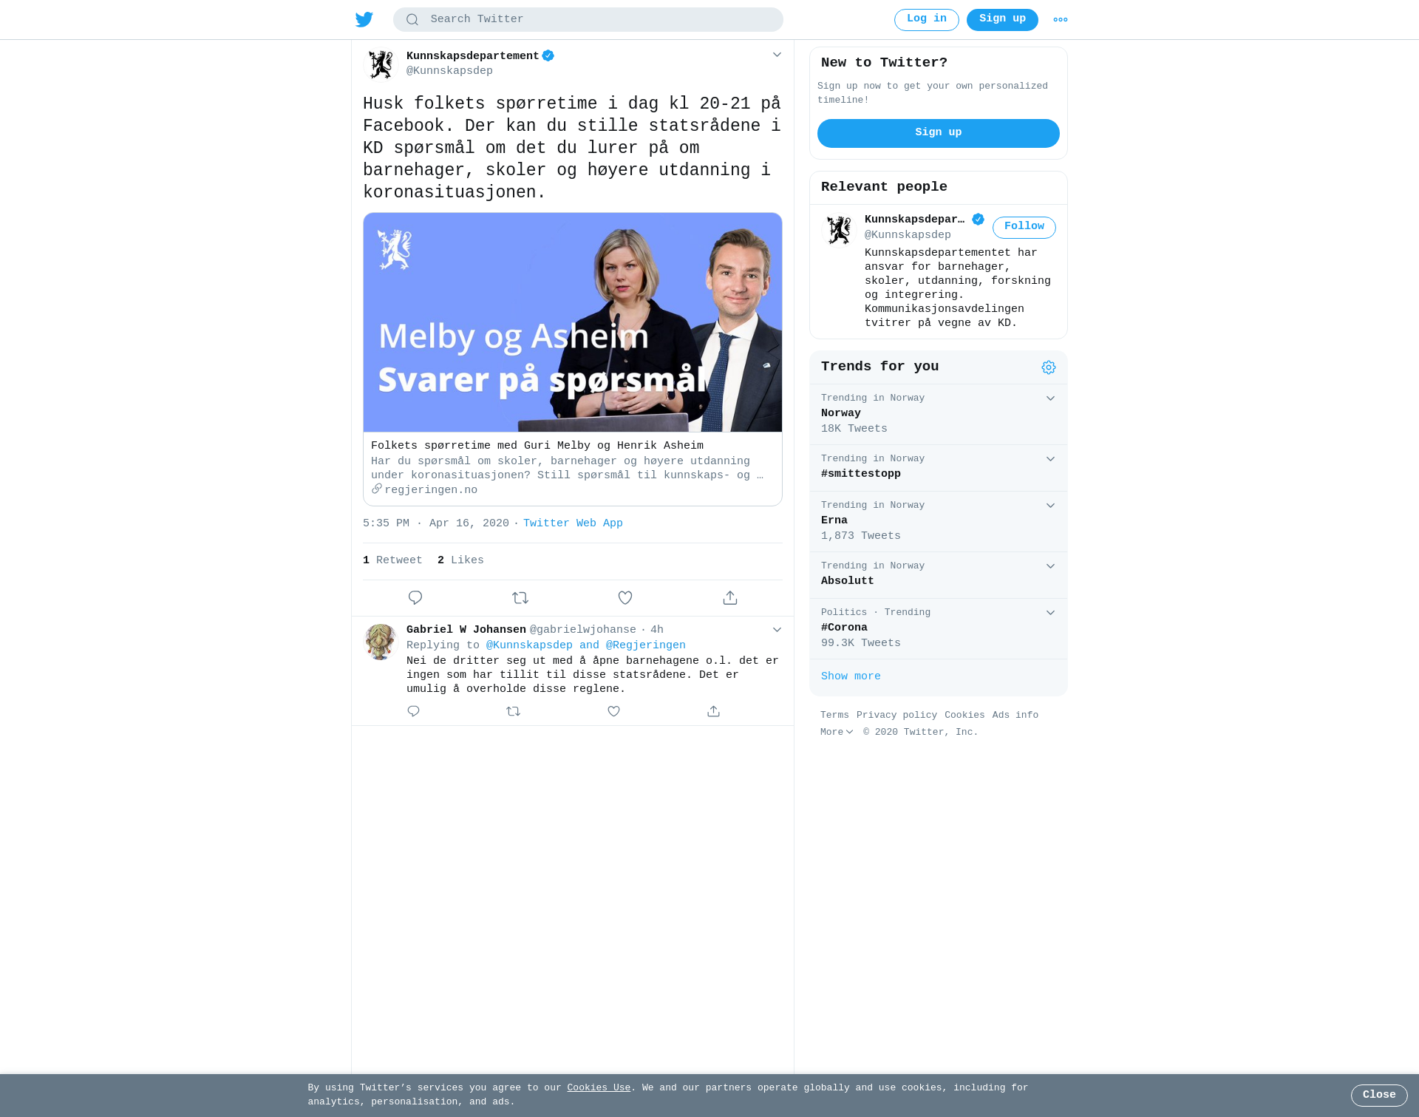1419x1117 pixels.
Task: Expand the options chevron on the main tweet
Action: tap(777, 55)
